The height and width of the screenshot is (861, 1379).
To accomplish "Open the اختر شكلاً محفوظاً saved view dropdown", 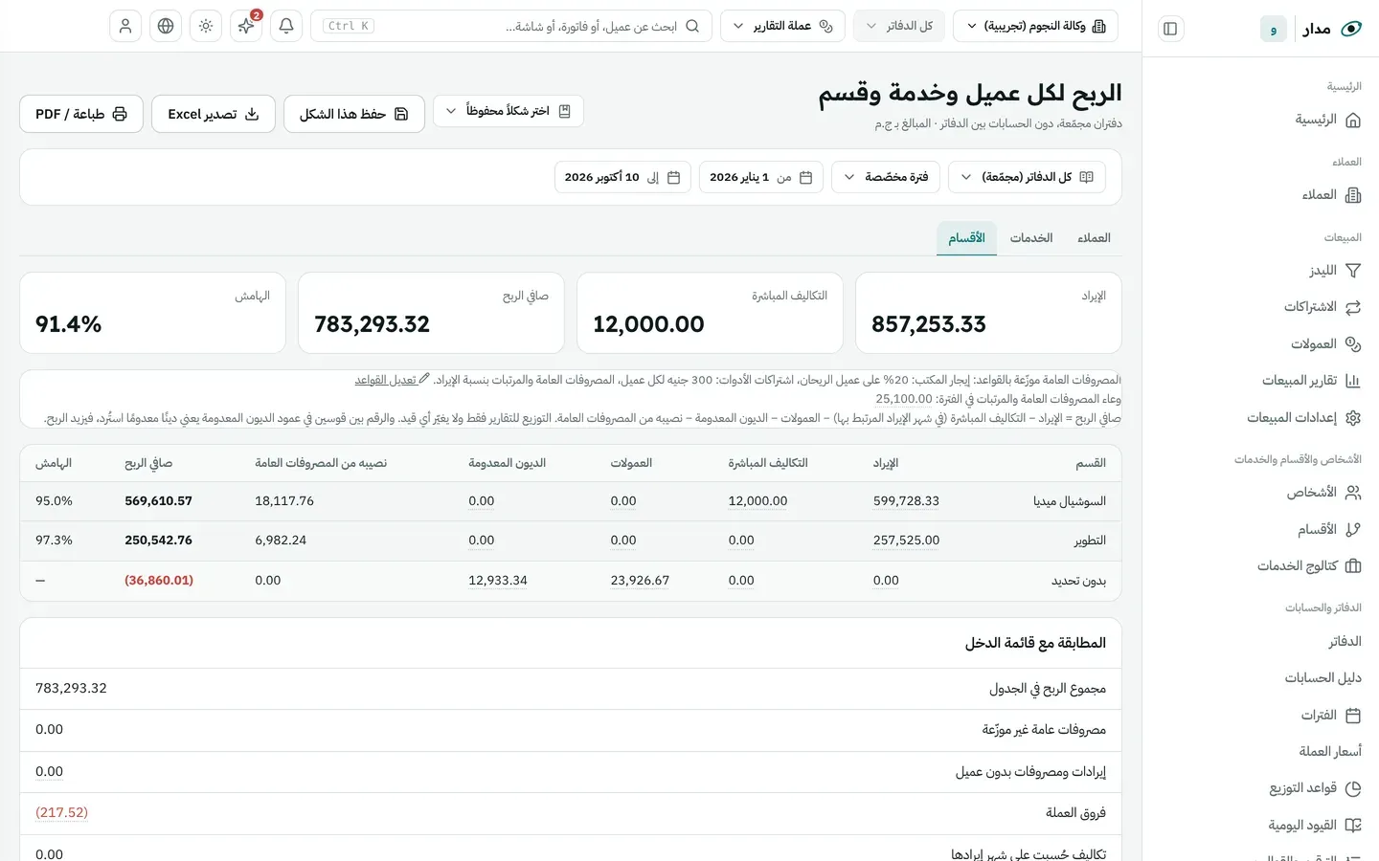I will 509,111.
